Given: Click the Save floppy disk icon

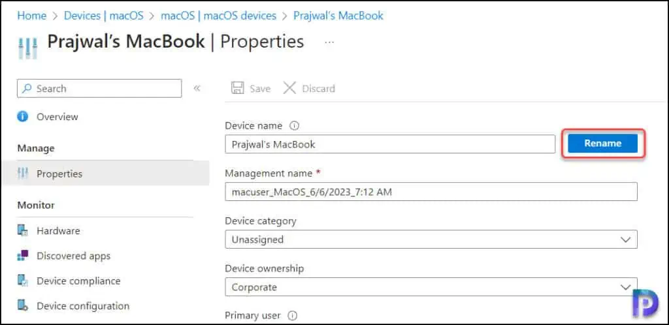Looking at the screenshot, I should tap(237, 88).
